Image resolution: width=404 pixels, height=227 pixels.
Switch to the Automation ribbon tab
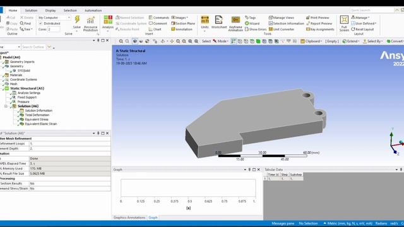(x=93, y=11)
